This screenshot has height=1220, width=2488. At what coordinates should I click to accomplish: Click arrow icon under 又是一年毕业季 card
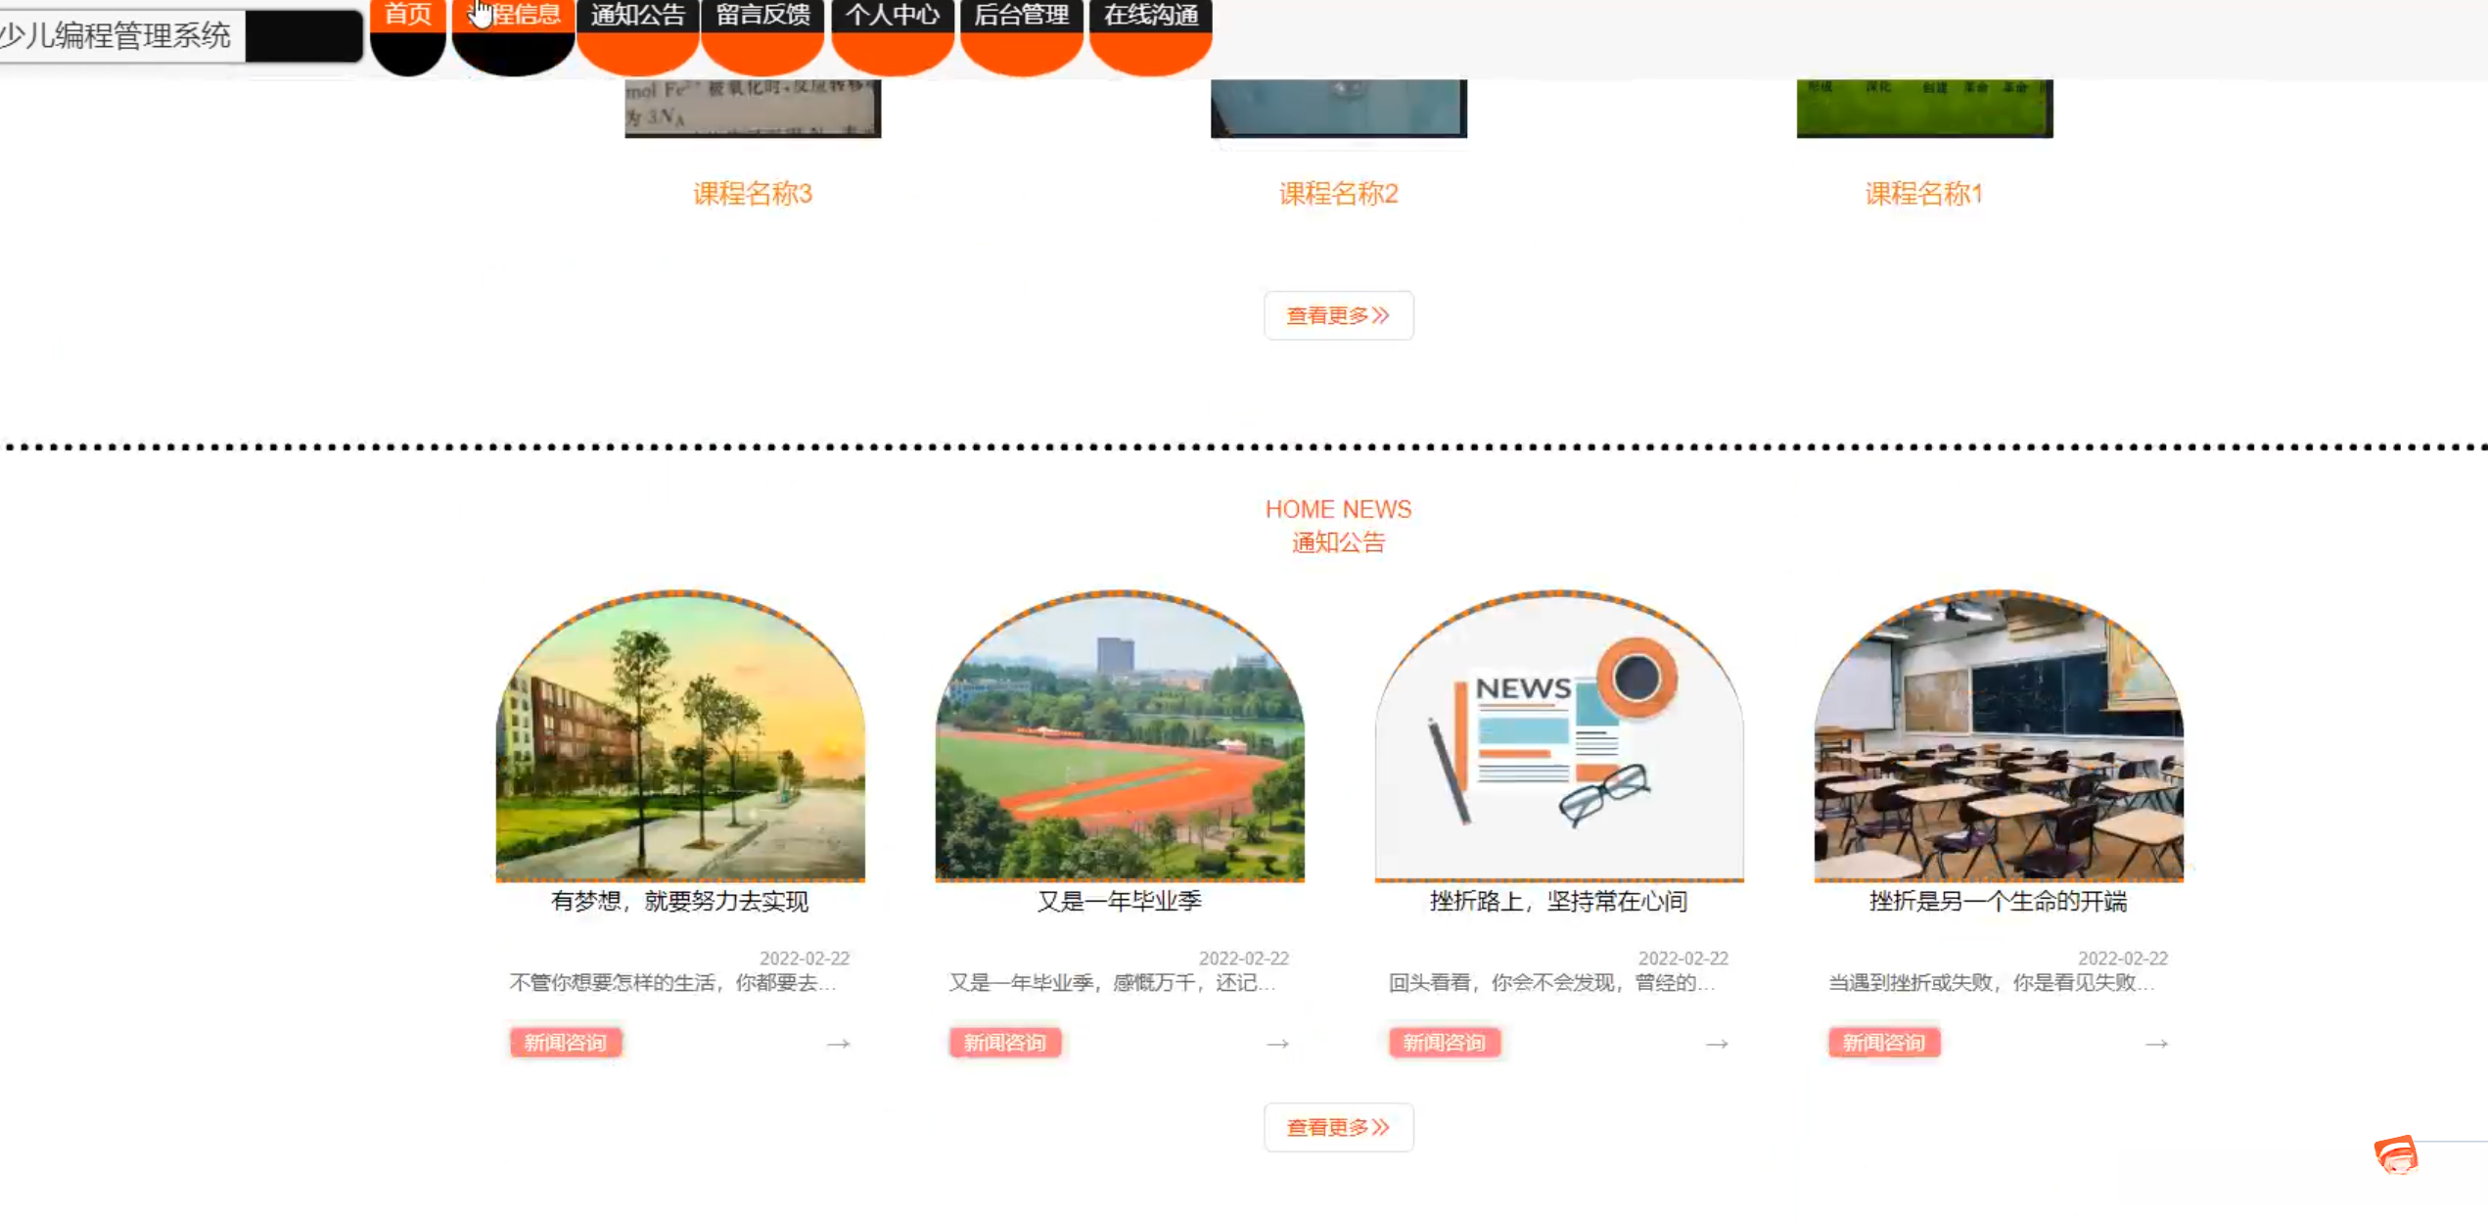click(1277, 1044)
